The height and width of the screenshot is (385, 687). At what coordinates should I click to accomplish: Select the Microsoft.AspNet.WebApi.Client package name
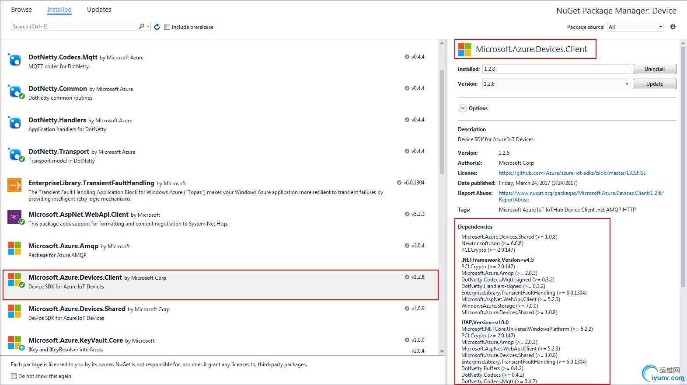(x=78, y=215)
